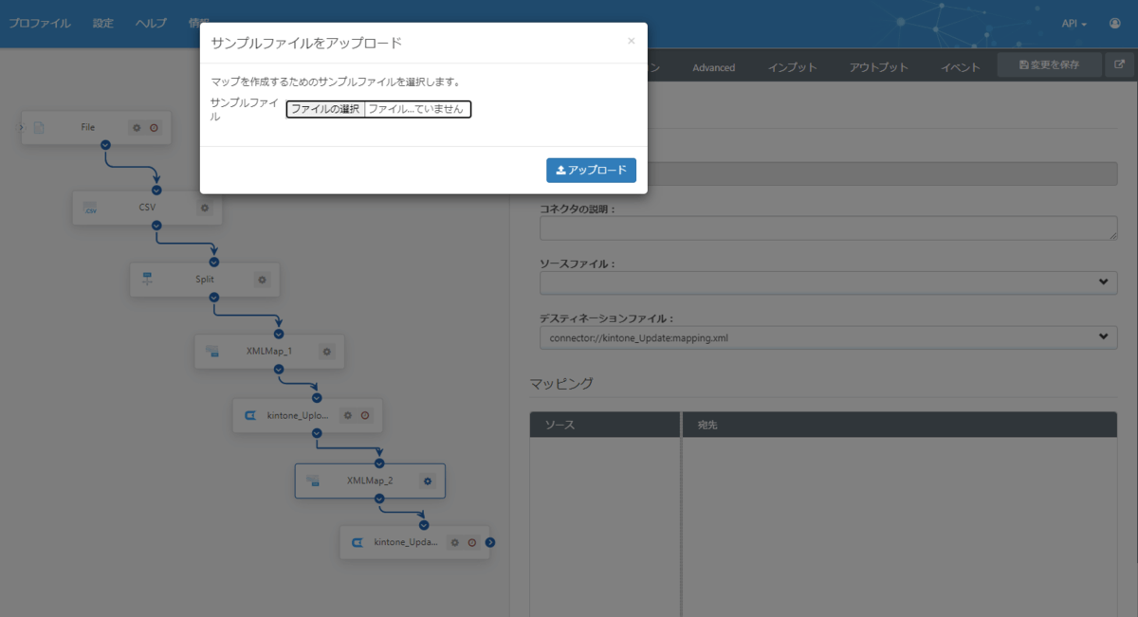Click the Split connector type icon
Viewport: 1138px width, 617px height.
(147, 280)
